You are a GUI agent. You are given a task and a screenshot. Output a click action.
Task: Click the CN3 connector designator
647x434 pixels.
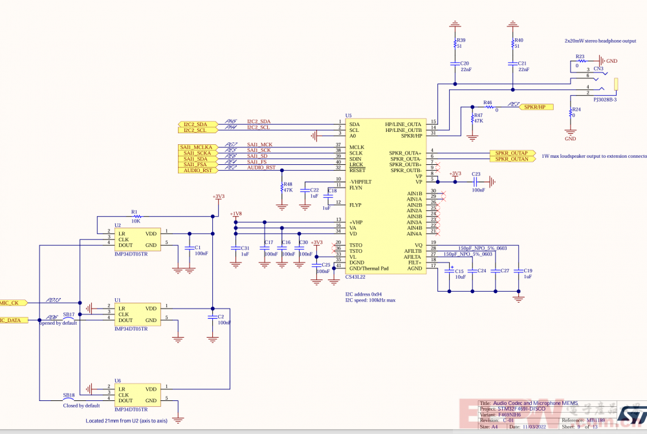click(x=598, y=69)
